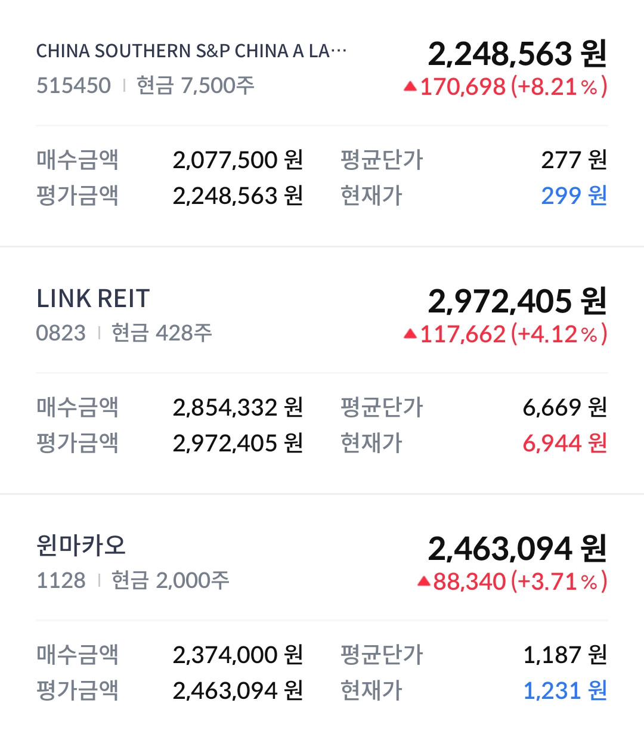The image size is (644, 740).
Task: Open the CHINA SOUTHERN S&P CHINA A stock
Action: click(x=191, y=51)
